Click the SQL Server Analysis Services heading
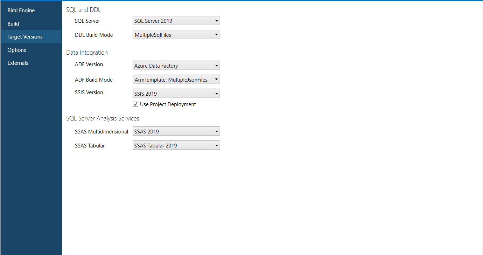The image size is (483, 255). click(x=103, y=118)
